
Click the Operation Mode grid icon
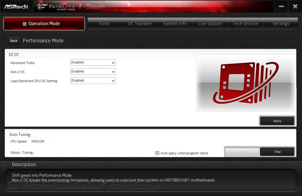[x=25, y=24]
